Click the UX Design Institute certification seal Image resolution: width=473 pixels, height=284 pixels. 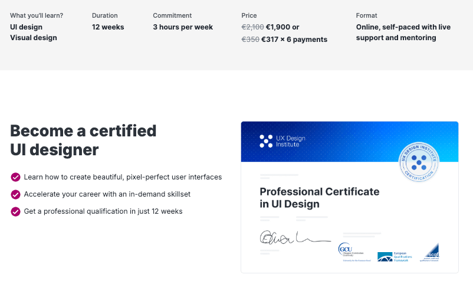[x=419, y=162]
